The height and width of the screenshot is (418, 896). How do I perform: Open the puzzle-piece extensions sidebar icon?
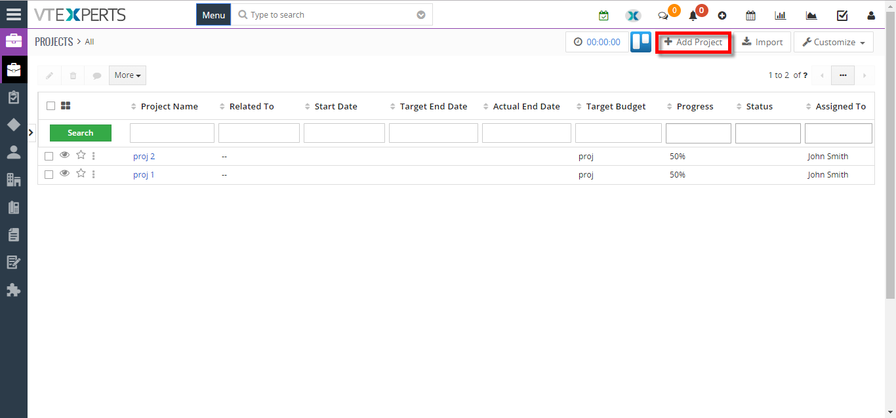point(14,290)
